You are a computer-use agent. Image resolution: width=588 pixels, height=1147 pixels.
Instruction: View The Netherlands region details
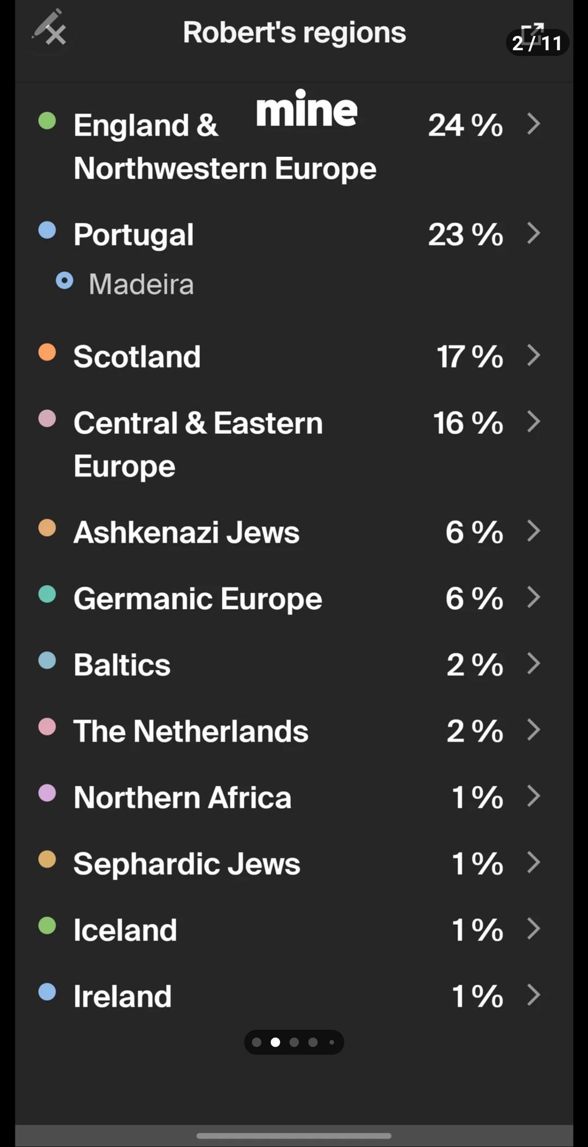pos(294,730)
